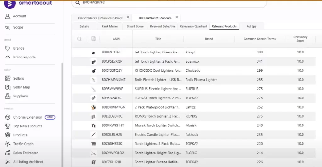Sort by Title column header
This screenshot has height=167, width=322.
coord(158,39)
